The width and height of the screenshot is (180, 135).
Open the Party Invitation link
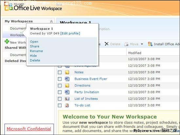pos(87,92)
